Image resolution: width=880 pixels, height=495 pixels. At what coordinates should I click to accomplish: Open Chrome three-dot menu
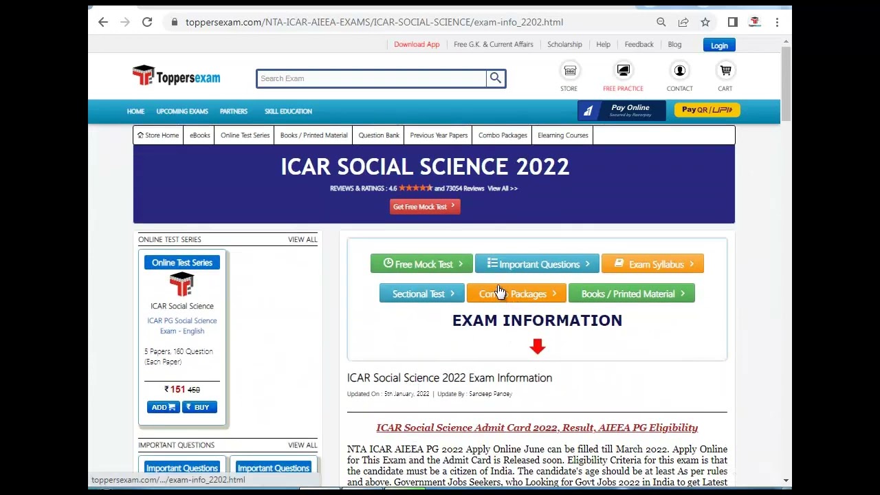(x=777, y=22)
